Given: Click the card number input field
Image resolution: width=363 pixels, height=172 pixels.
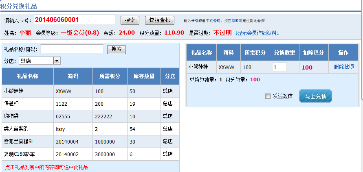Looking at the screenshot, I should [74, 20].
